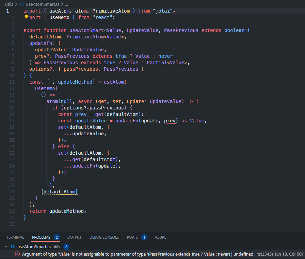305x259 pixels.
Task: Select the 'Value' not assignable error message
Action: click(x=139, y=254)
